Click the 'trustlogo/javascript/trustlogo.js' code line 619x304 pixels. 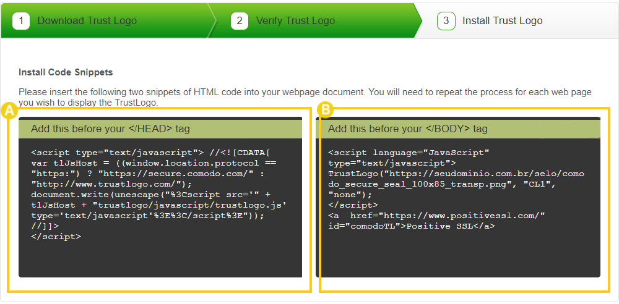pos(158,205)
